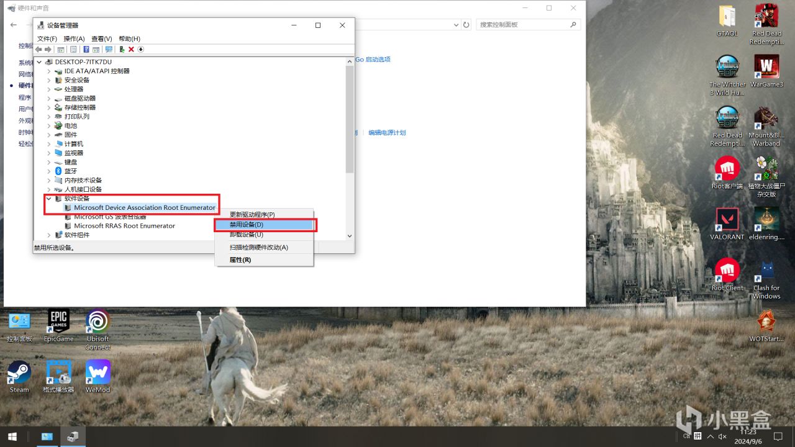Expand the 固件 node
Image resolution: width=795 pixels, height=447 pixels.
[x=49, y=135]
